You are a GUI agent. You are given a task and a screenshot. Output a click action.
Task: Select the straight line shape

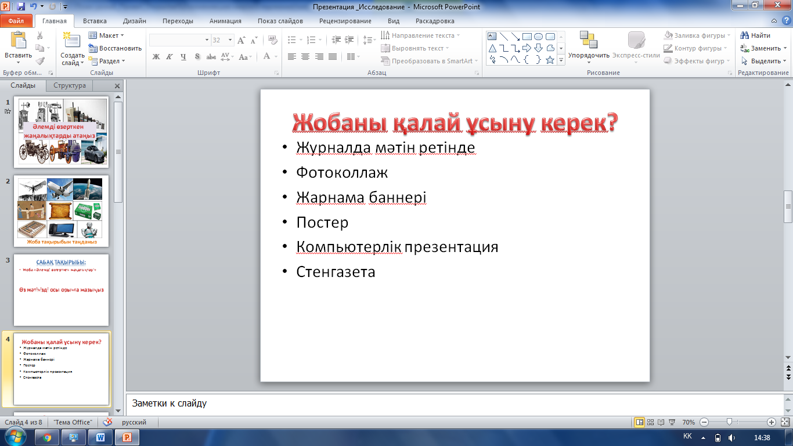pyautogui.click(x=503, y=37)
